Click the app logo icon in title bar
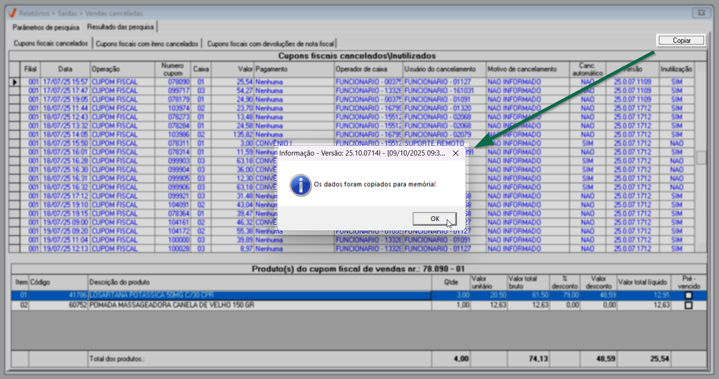The width and height of the screenshot is (719, 379). pos(12,13)
